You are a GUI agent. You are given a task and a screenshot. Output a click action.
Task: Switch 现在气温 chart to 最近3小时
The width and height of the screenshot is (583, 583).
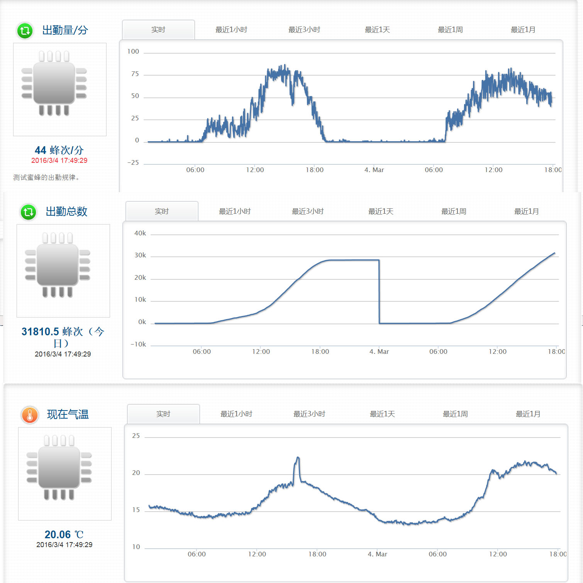click(309, 414)
